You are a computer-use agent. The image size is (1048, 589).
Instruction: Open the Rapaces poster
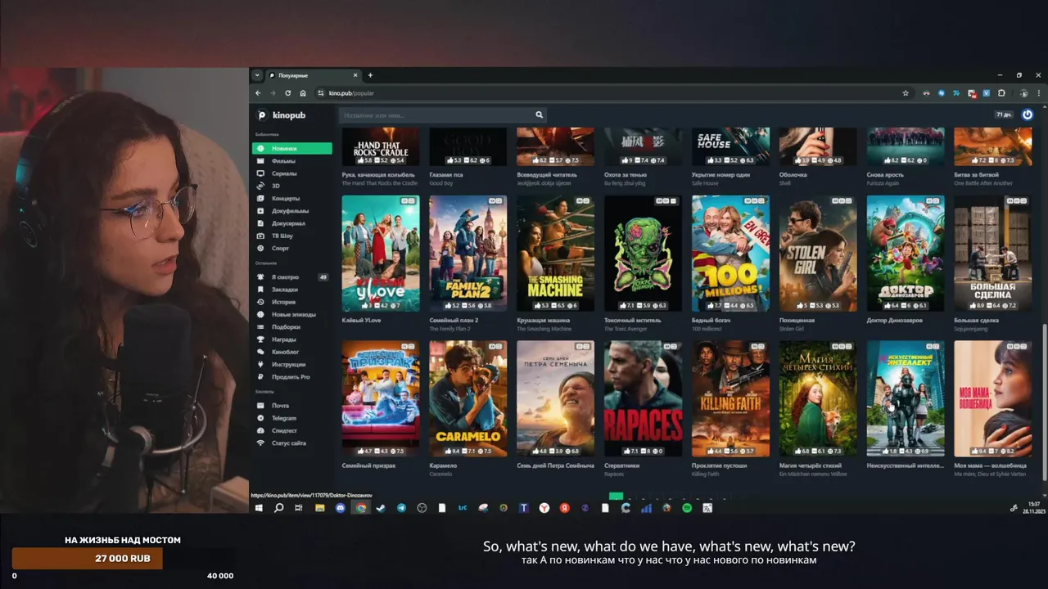tap(643, 398)
